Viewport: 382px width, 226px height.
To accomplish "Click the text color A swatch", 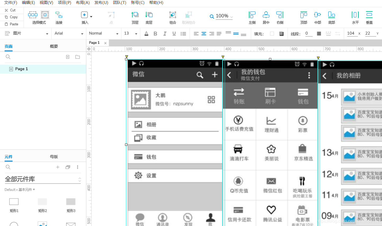I will (x=146, y=34).
